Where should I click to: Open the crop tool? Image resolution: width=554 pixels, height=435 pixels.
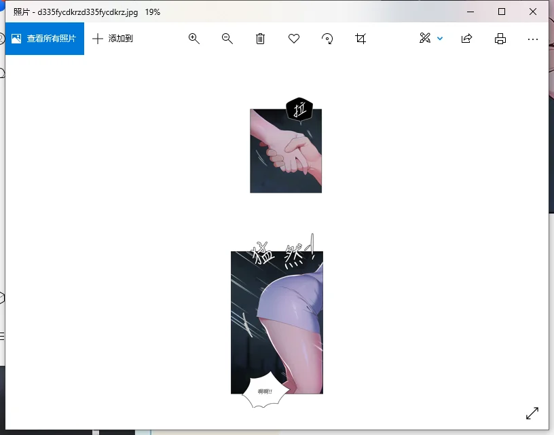click(361, 39)
